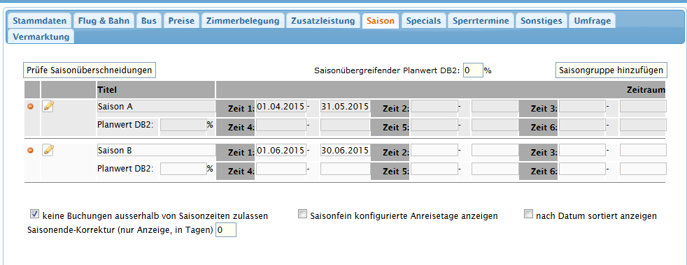Switch to Zusatzleistung tab
Image resolution: width=687 pixels, height=265 pixels.
323,20
